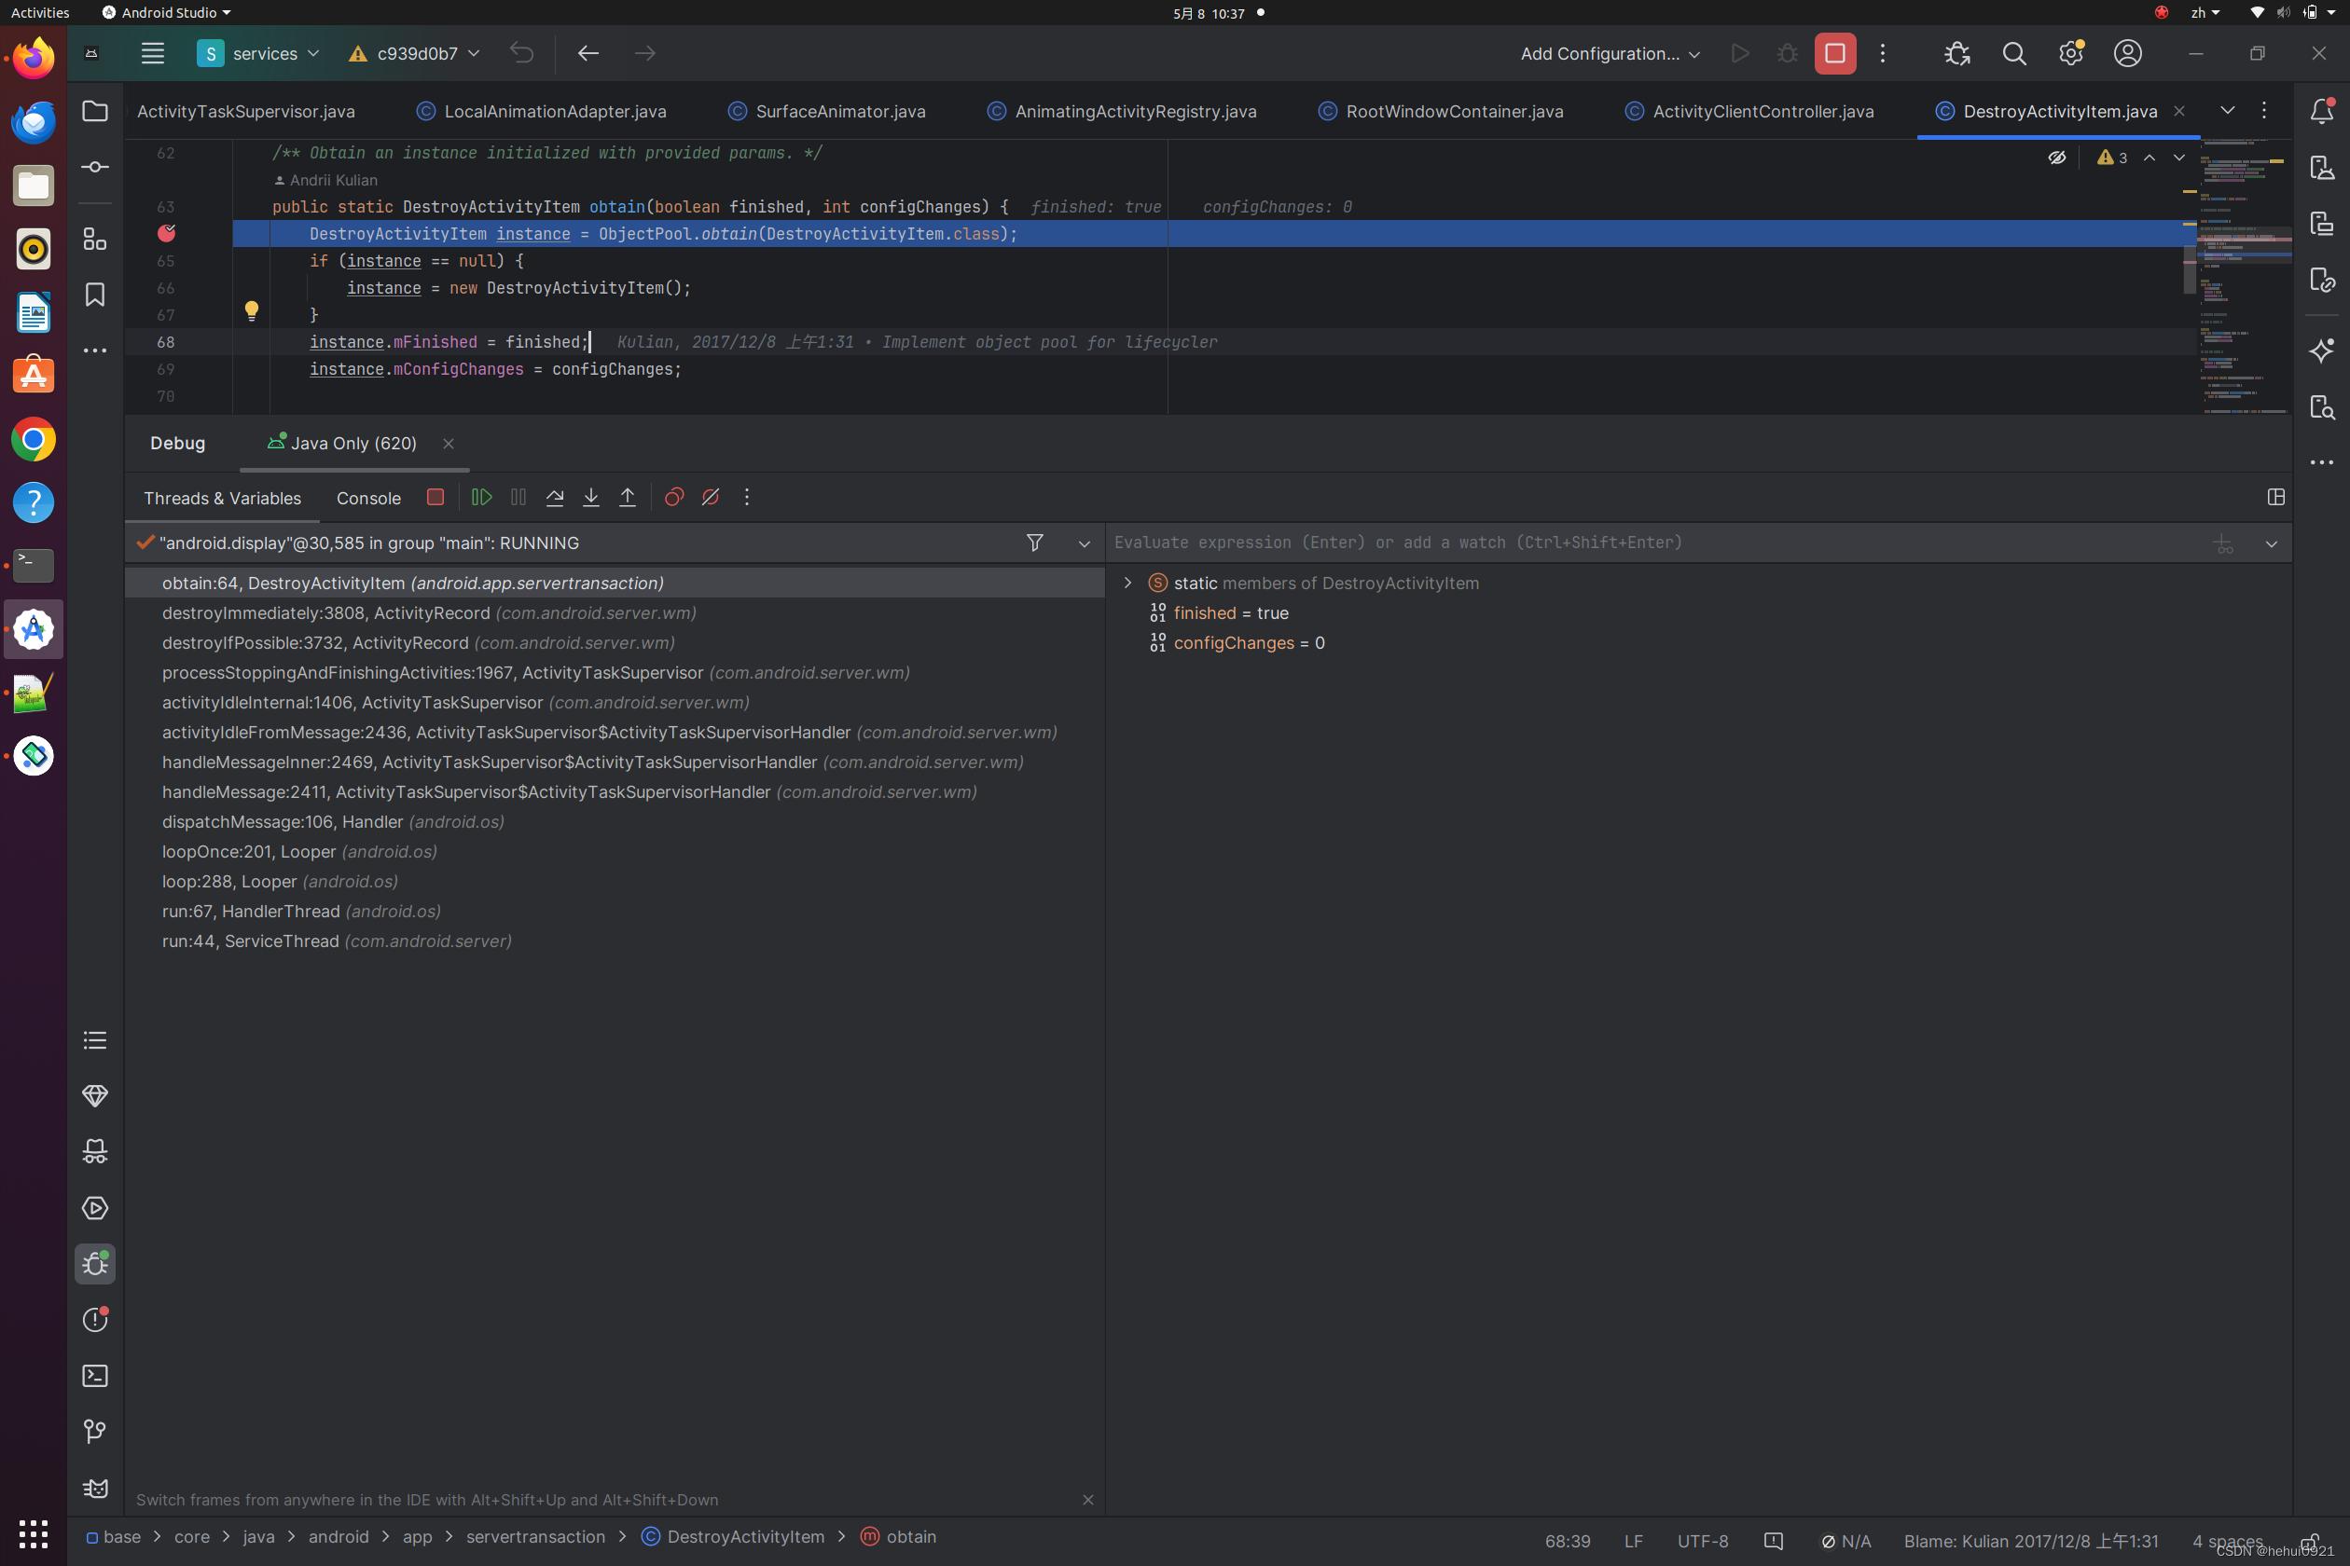
Task: Toggle Mute Breakpoints in debug toolbar
Action: click(x=711, y=498)
